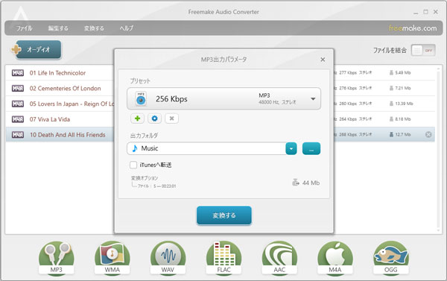
Task: Click M4A badge of 02 Cementeries Of London
Action: tap(18, 88)
